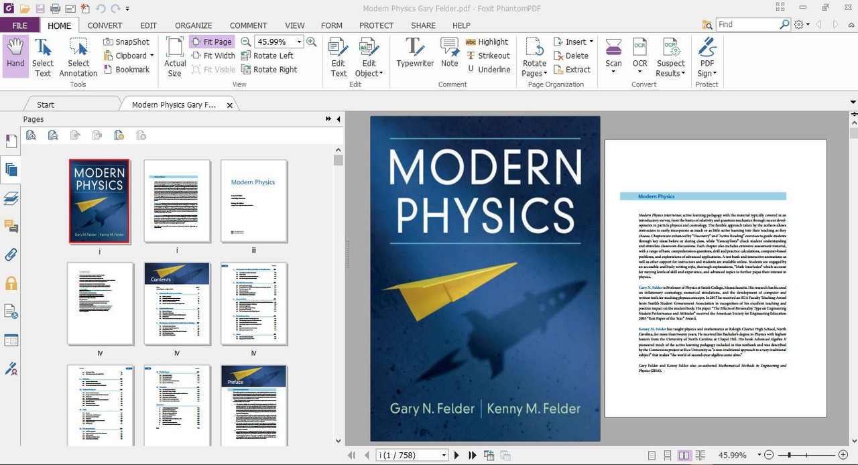The image size is (858, 465).
Task: Open the Attachments paperclip panel
Action: 11,255
